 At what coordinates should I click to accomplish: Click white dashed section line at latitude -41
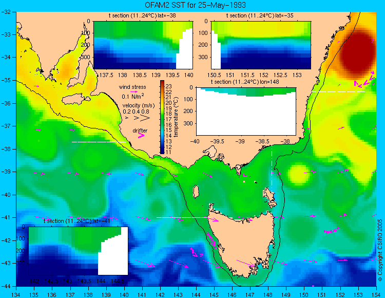click(182, 217)
